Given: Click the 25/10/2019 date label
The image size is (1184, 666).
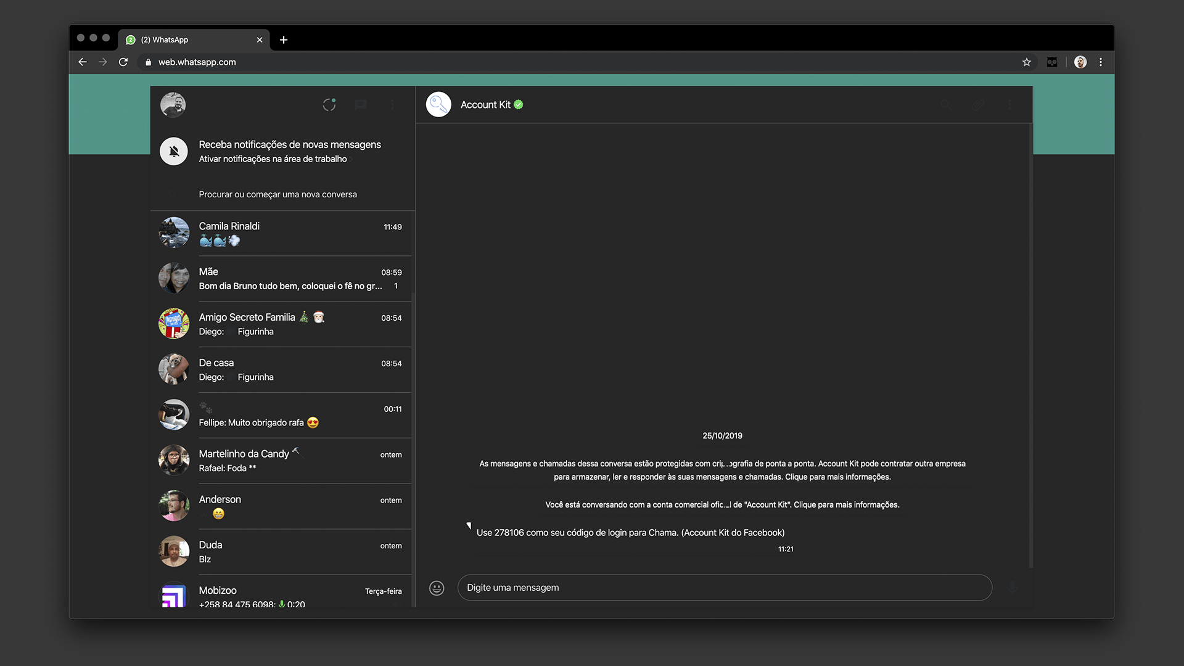Looking at the screenshot, I should click(x=722, y=436).
